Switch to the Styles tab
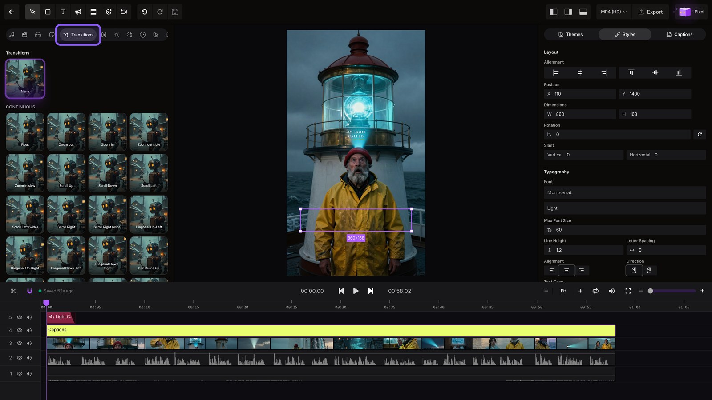The image size is (712, 400). [x=625, y=34]
